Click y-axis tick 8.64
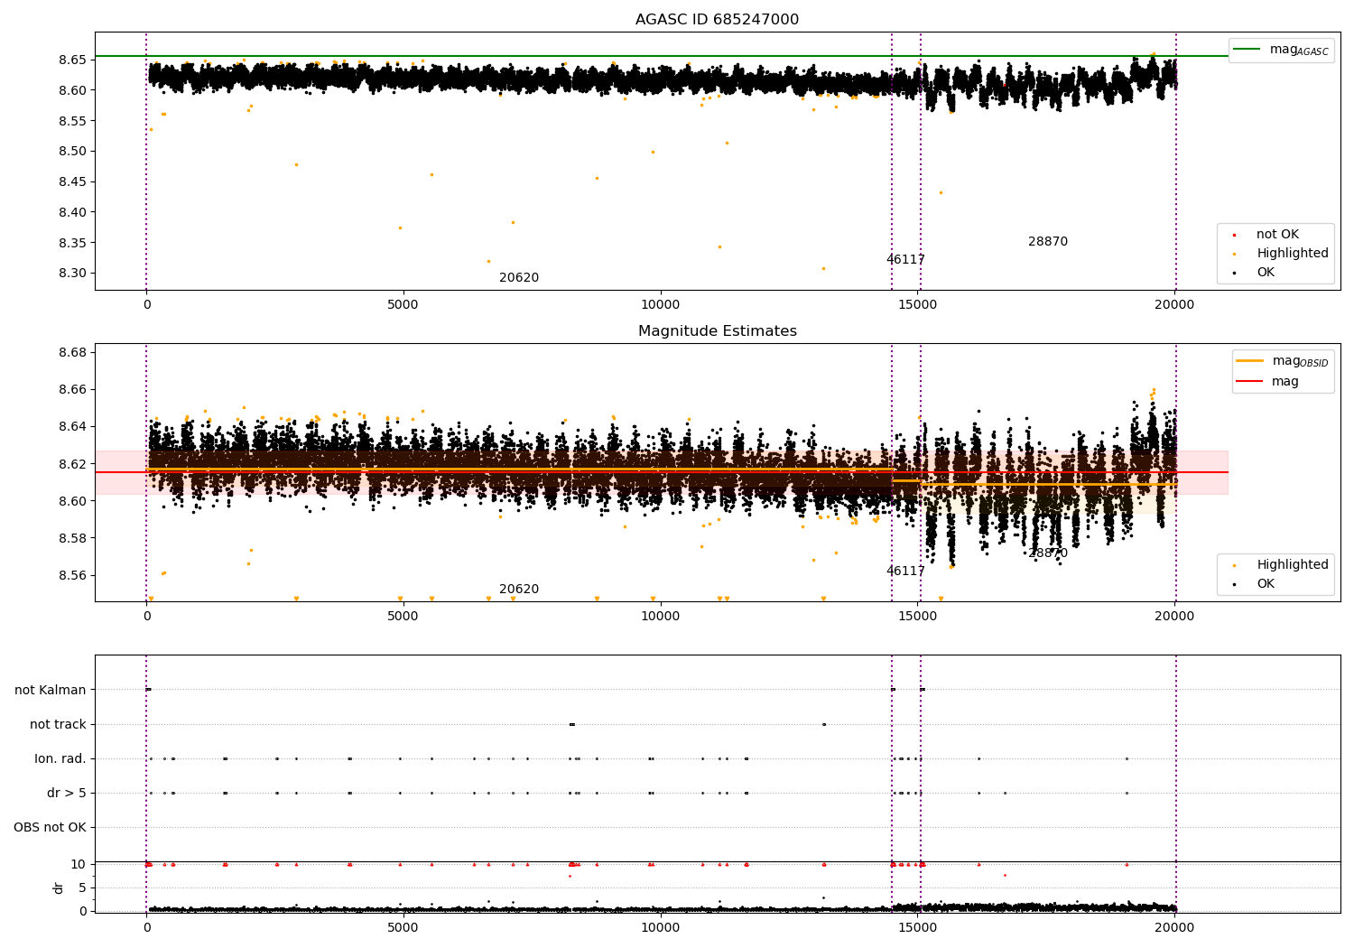 point(72,427)
